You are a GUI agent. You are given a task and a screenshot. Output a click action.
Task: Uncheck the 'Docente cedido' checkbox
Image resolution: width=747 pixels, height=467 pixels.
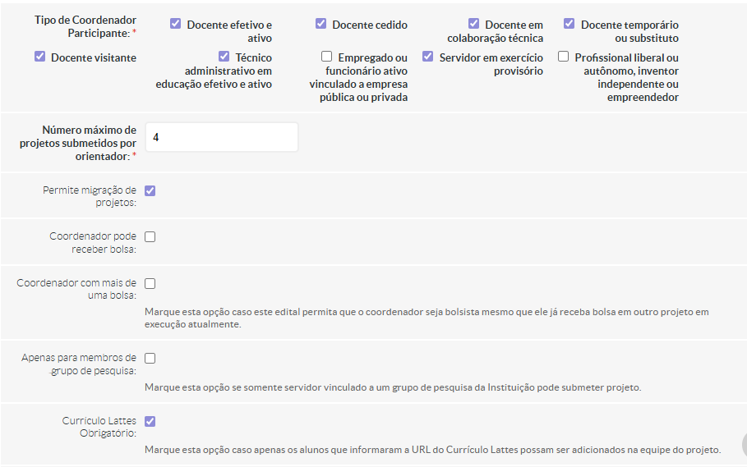click(321, 24)
